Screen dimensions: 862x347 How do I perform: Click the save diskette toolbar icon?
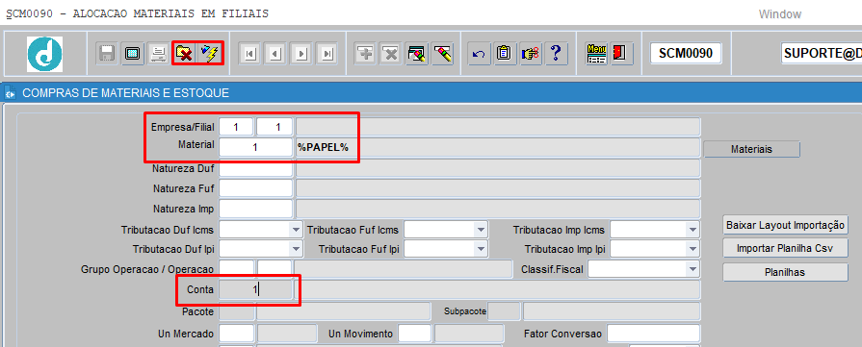point(107,54)
